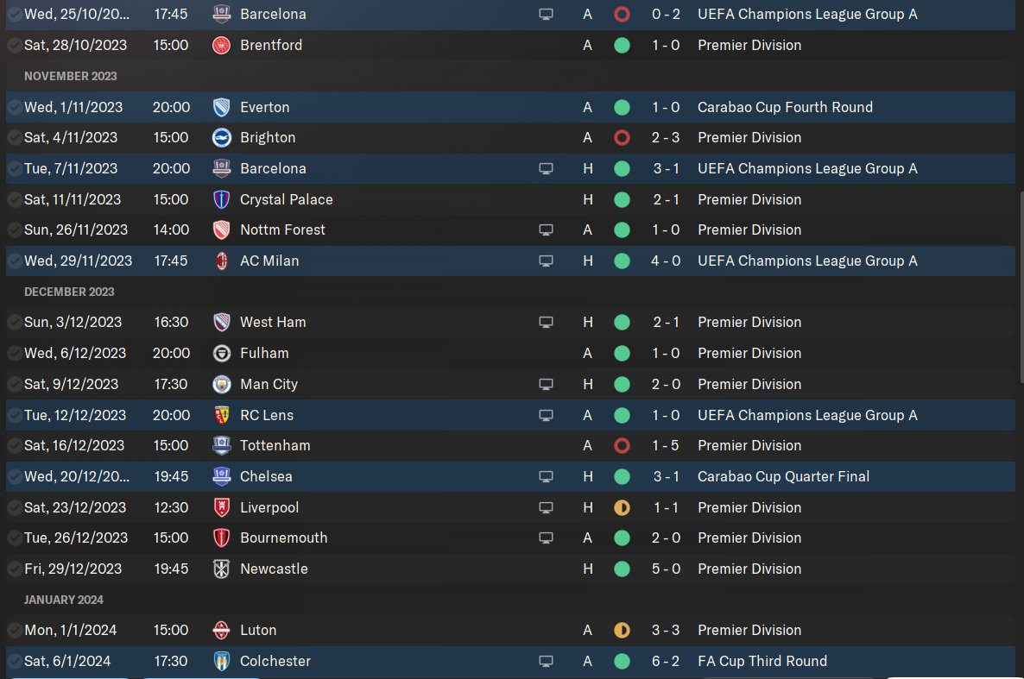Open the 1 - 5 result against Tottenham
Image resolution: width=1024 pixels, height=679 pixels.
pyautogui.click(x=666, y=446)
